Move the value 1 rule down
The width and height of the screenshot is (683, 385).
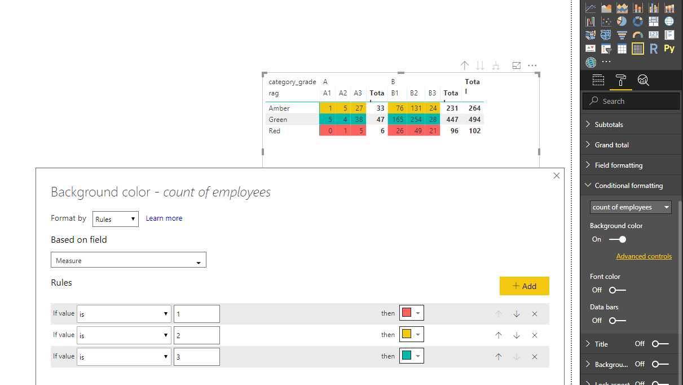(x=517, y=314)
